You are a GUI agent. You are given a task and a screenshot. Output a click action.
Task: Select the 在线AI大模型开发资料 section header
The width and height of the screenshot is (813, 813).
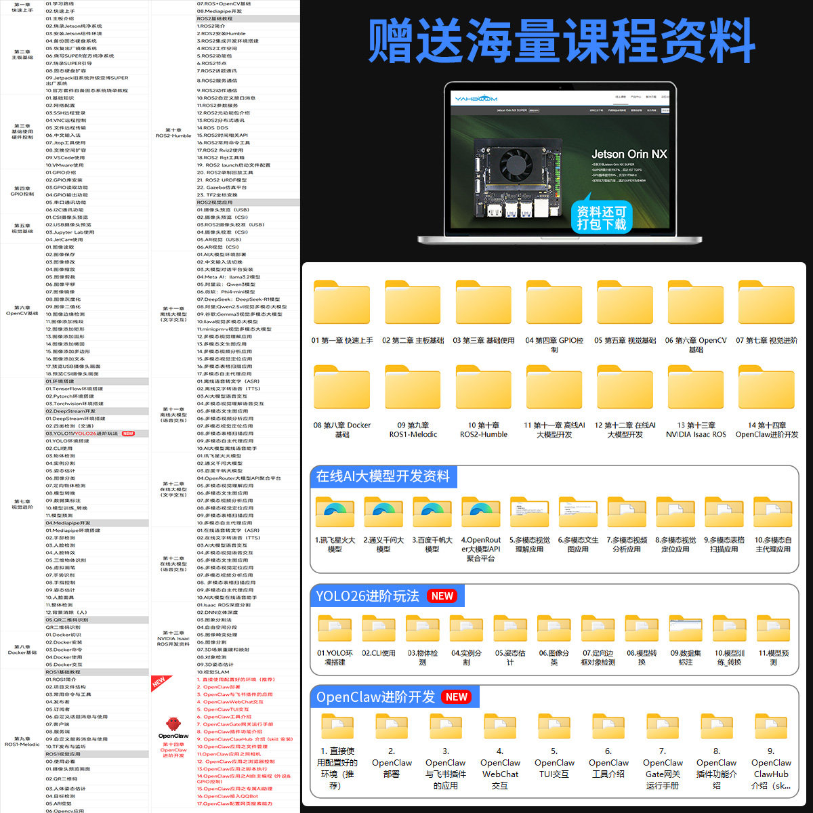pyautogui.click(x=383, y=476)
